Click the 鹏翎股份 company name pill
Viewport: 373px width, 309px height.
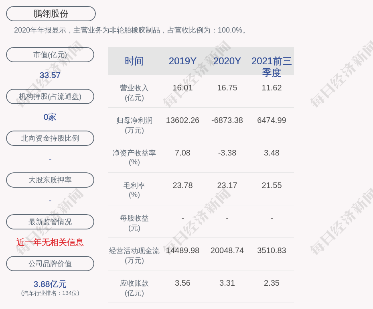point(51,14)
